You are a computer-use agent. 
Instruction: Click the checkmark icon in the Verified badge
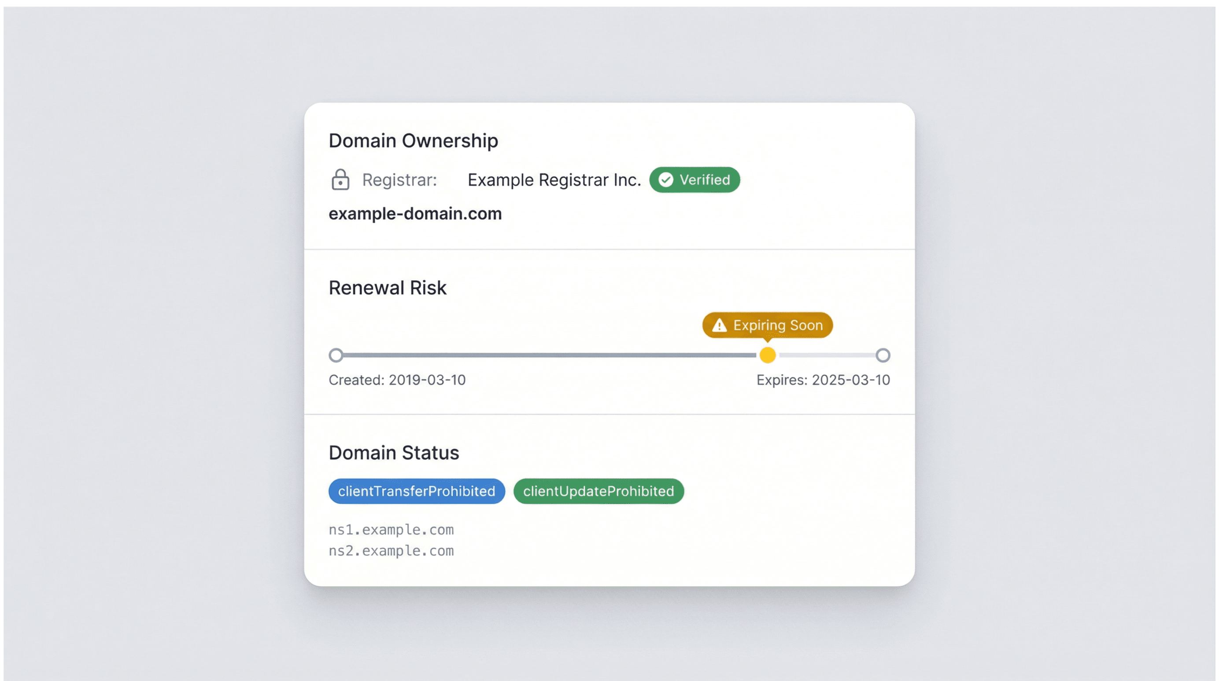coord(666,180)
